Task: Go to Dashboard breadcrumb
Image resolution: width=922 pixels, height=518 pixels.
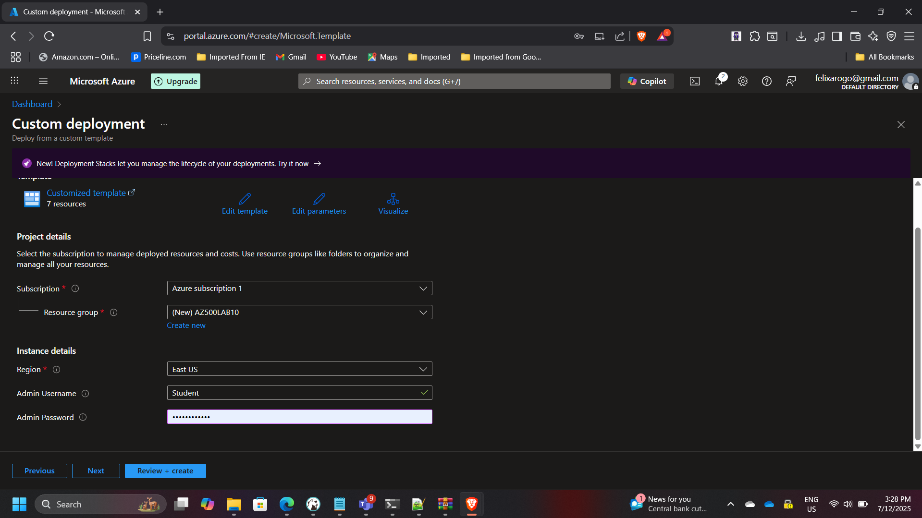Action: [32, 104]
